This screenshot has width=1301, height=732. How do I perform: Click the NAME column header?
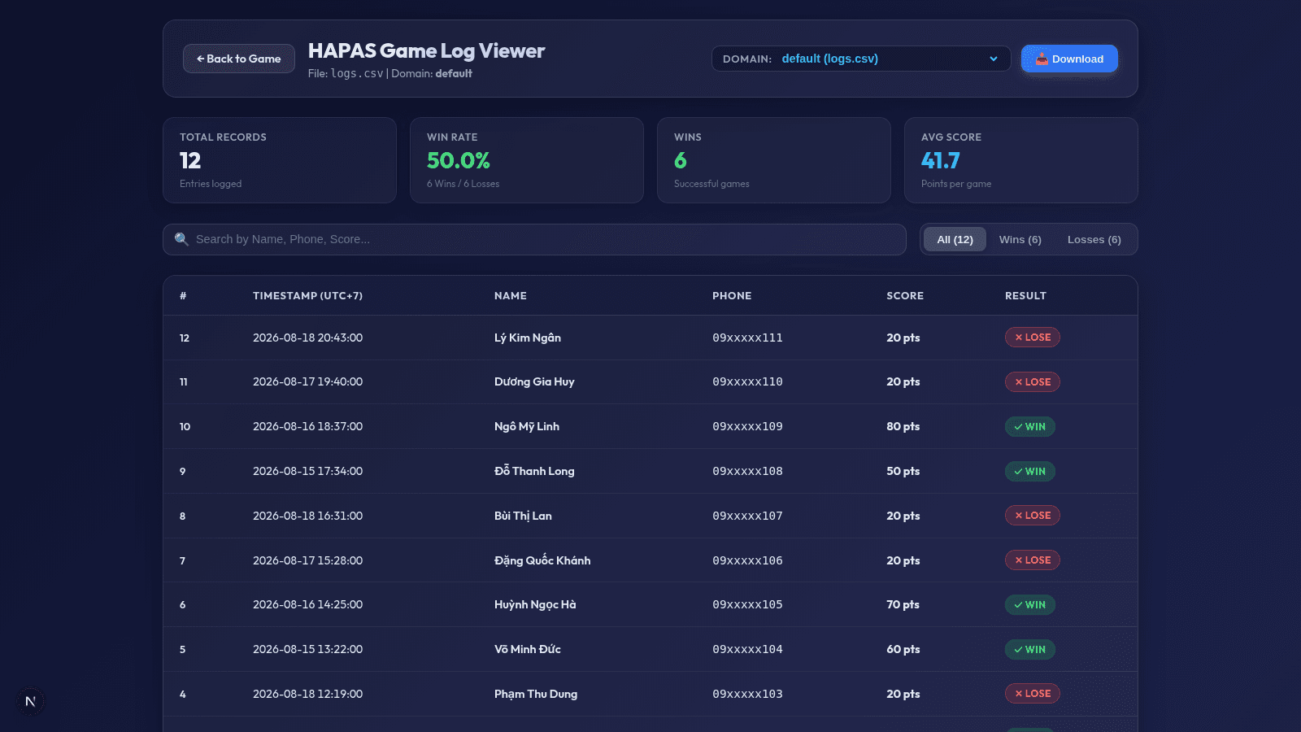[x=511, y=296]
